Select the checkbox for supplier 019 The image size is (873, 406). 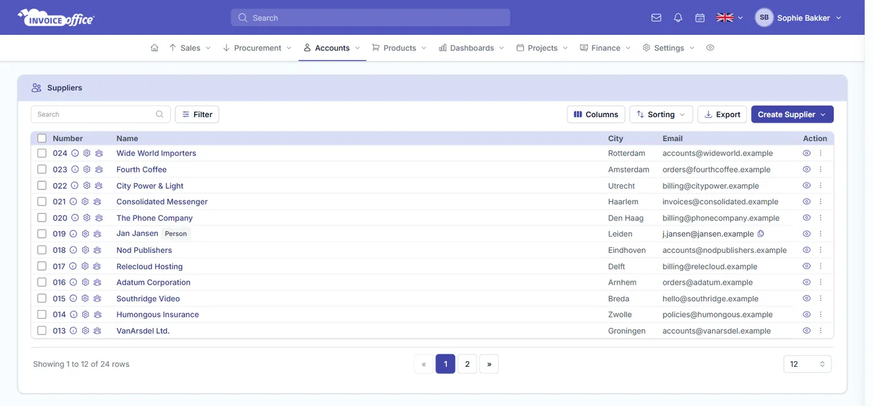click(42, 234)
